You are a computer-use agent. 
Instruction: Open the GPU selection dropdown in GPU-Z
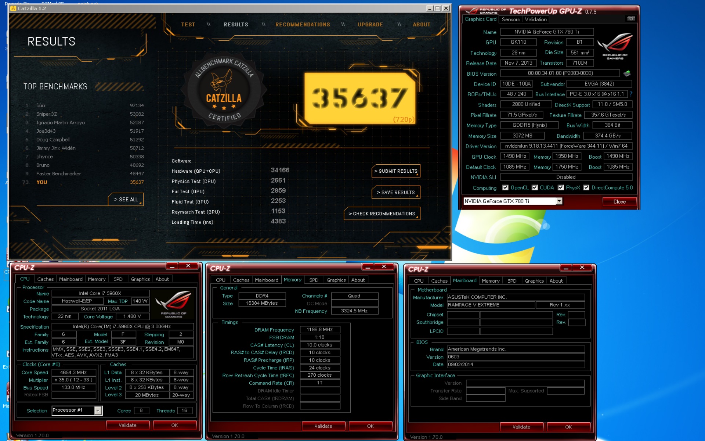[x=559, y=201]
